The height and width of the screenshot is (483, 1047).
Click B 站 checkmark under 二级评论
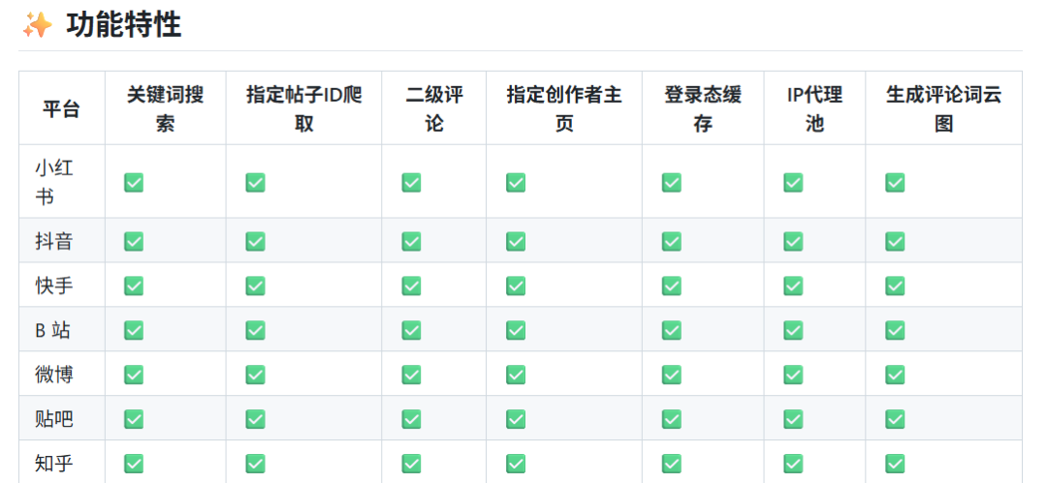[x=411, y=329]
